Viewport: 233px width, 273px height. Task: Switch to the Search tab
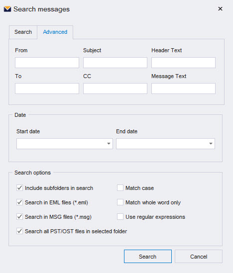pos(23,32)
